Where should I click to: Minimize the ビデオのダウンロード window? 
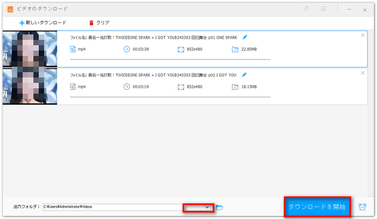point(350,10)
